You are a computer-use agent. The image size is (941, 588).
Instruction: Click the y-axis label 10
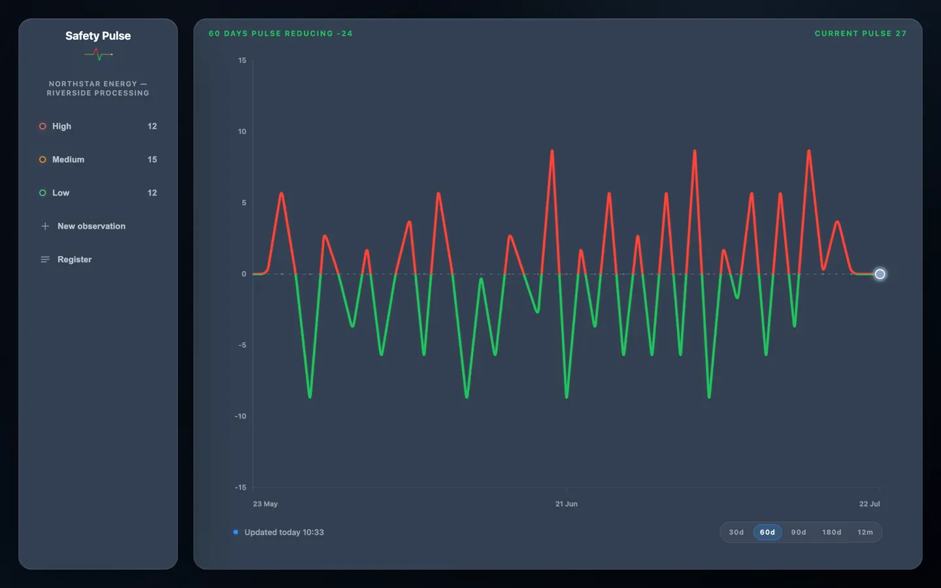242,132
